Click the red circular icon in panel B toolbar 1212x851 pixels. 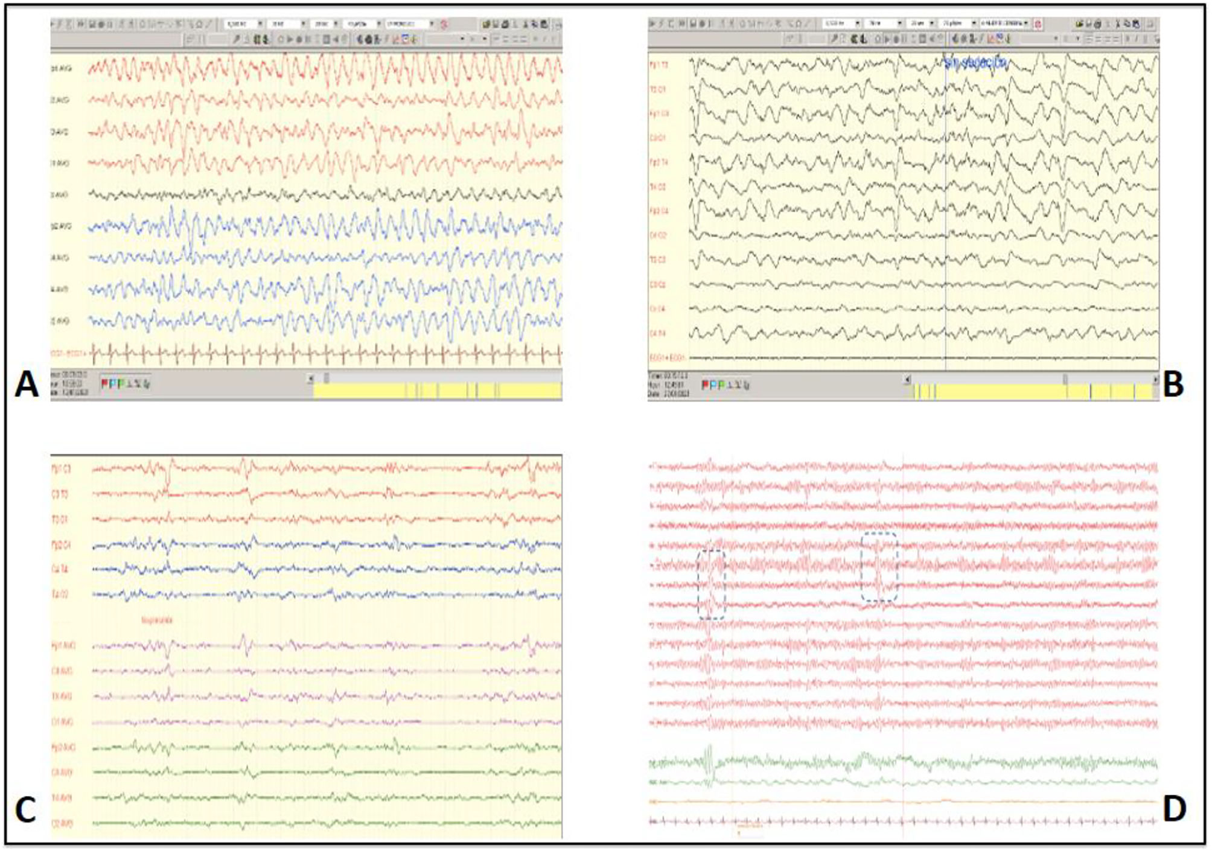pyautogui.click(x=1038, y=24)
